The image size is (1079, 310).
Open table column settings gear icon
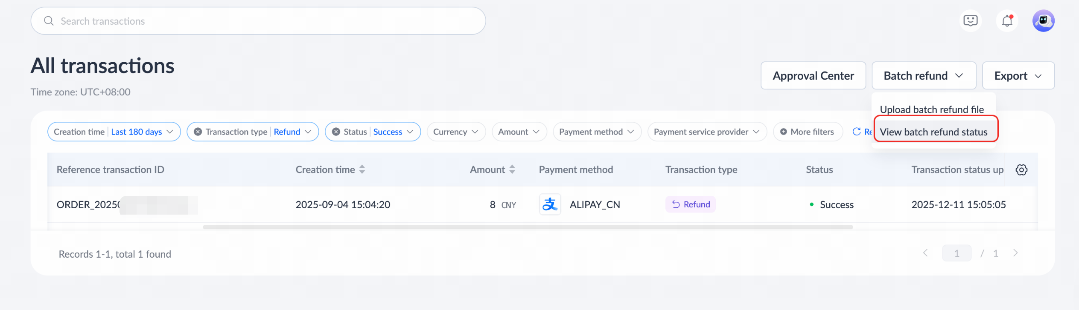coord(1021,170)
